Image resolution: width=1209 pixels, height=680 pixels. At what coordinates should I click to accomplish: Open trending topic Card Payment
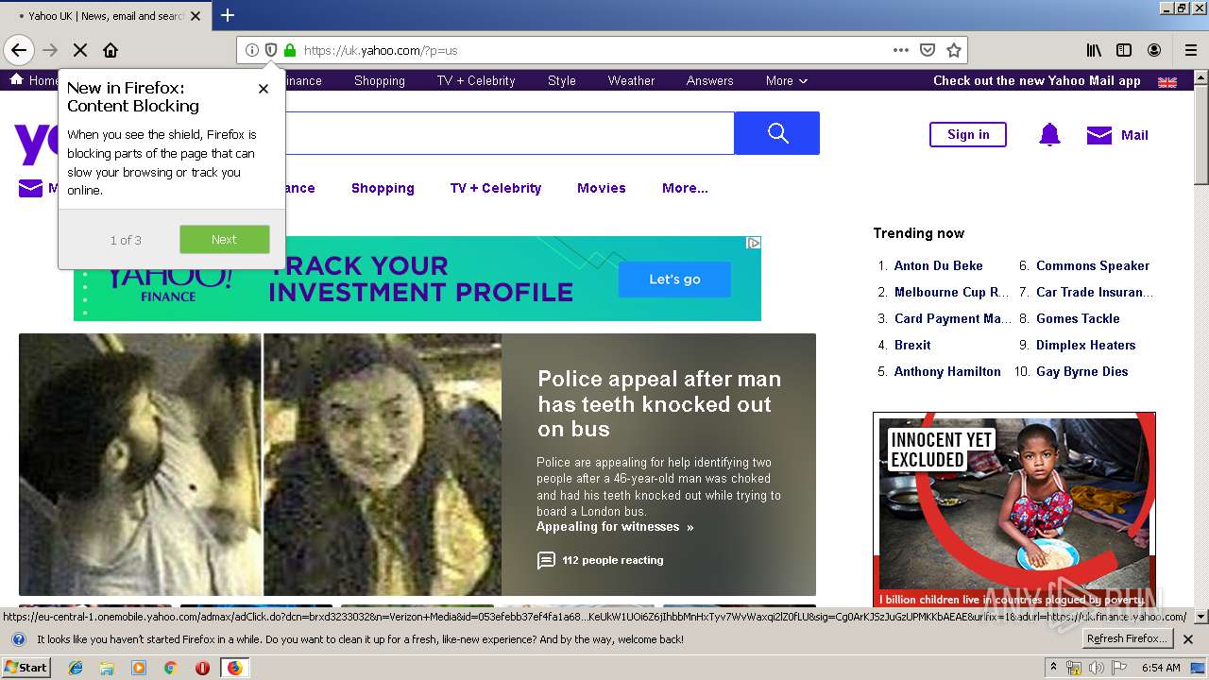(x=953, y=318)
